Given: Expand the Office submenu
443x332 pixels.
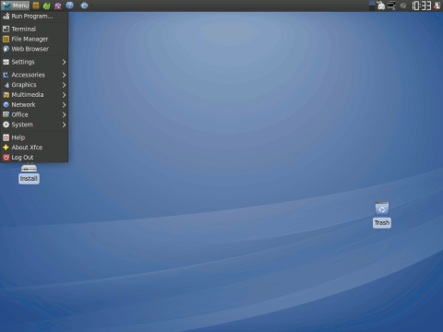Looking at the screenshot, I should pos(34,114).
